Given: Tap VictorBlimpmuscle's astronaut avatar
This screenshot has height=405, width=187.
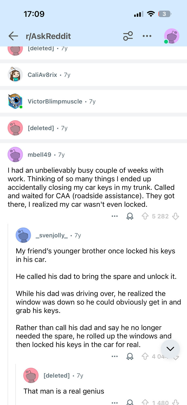Looking at the screenshot, I should tap(15, 101).
